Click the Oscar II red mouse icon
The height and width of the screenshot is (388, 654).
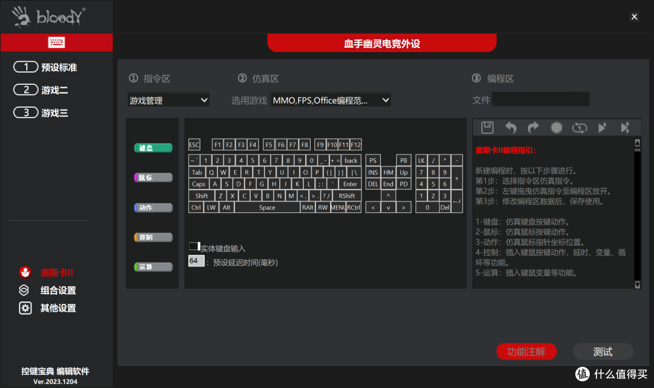[x=25, y=272]
